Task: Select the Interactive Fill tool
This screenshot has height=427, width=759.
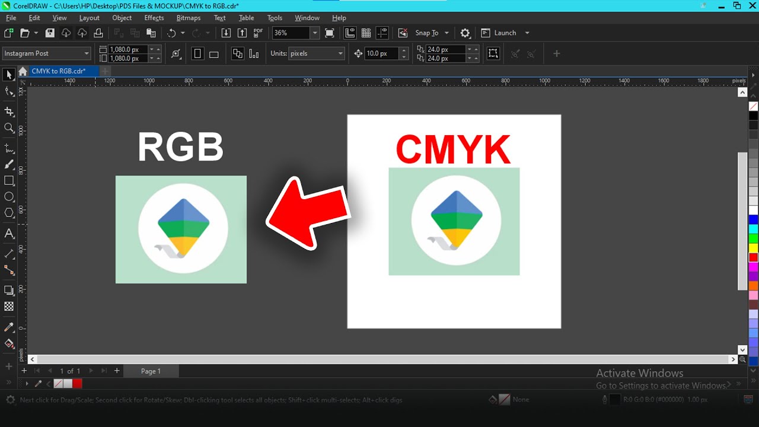Action: 8,343
